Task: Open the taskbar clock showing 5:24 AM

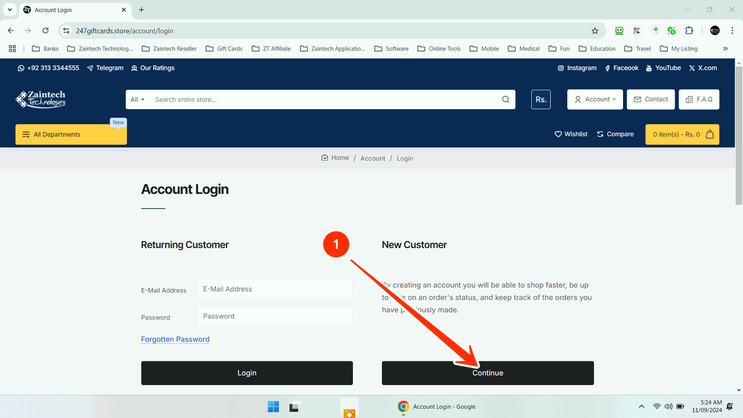Action: coord(707,406)
